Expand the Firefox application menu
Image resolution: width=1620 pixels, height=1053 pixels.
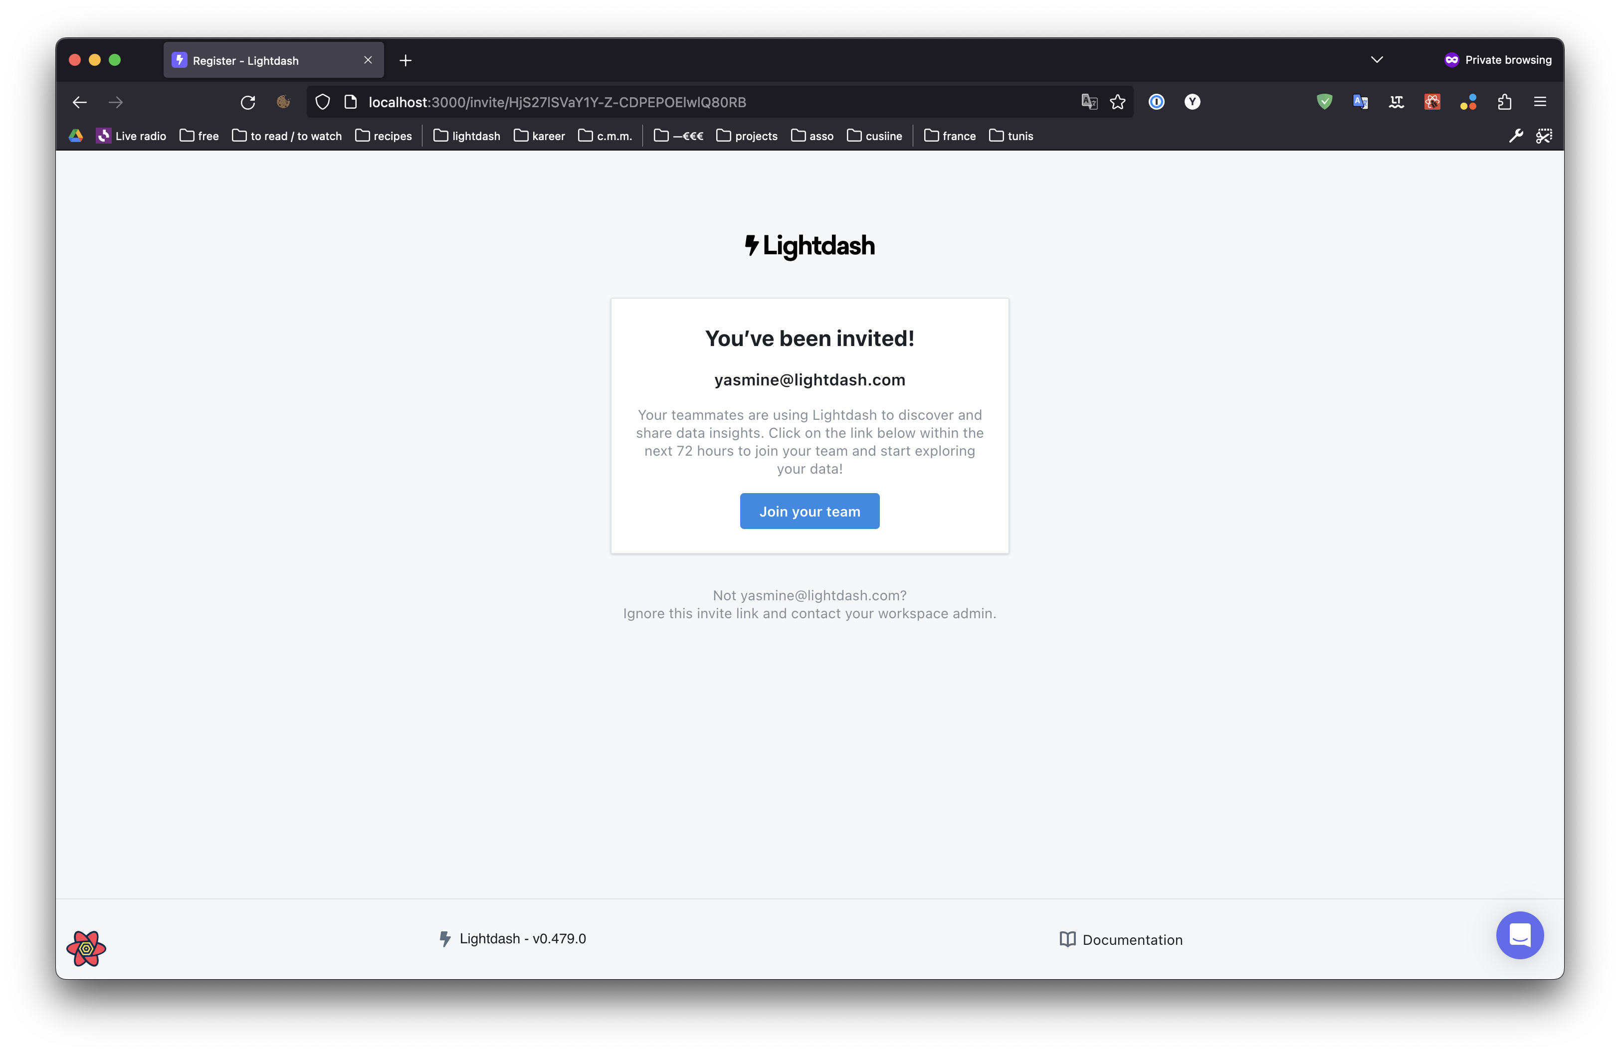click(1540, 102)
